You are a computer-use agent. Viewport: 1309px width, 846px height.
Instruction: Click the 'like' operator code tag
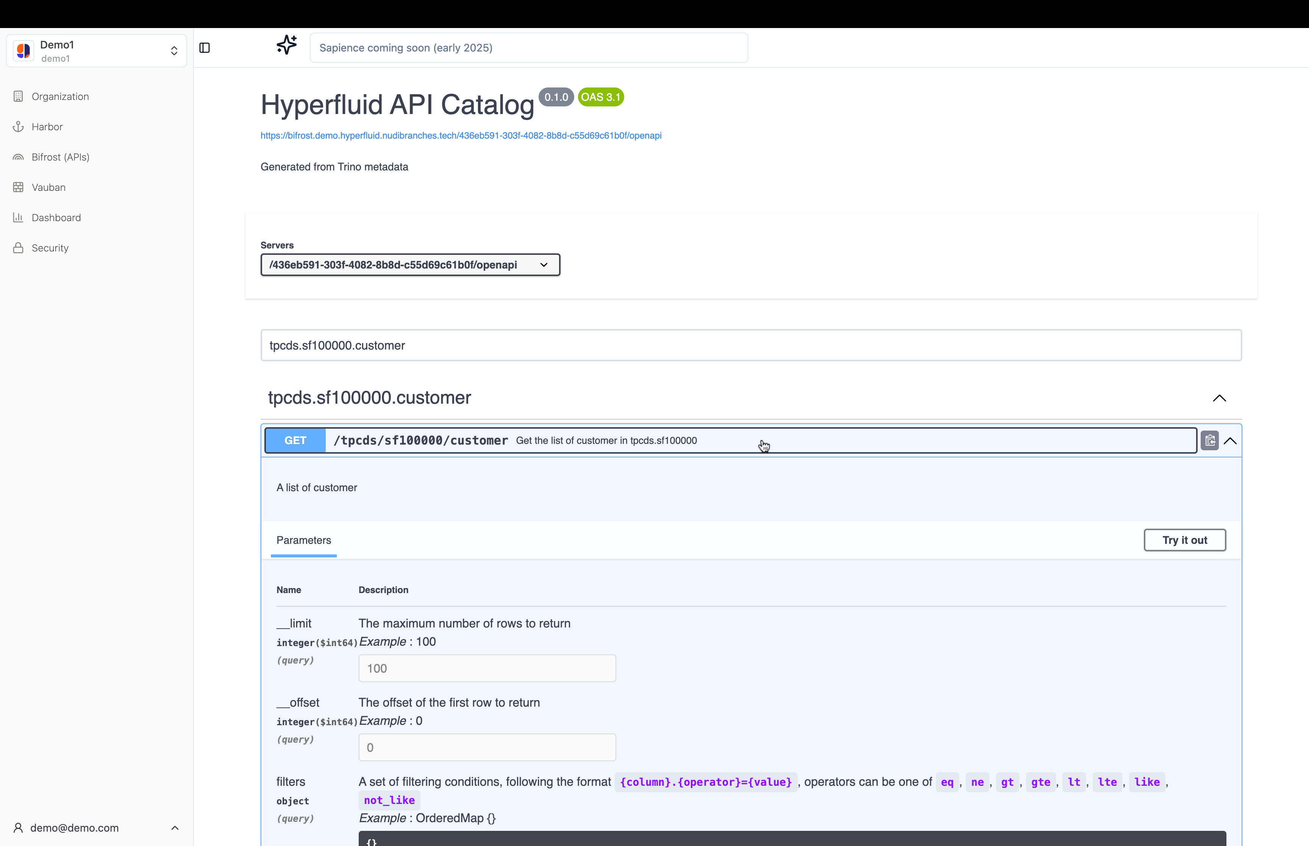tap(1147, 782)
